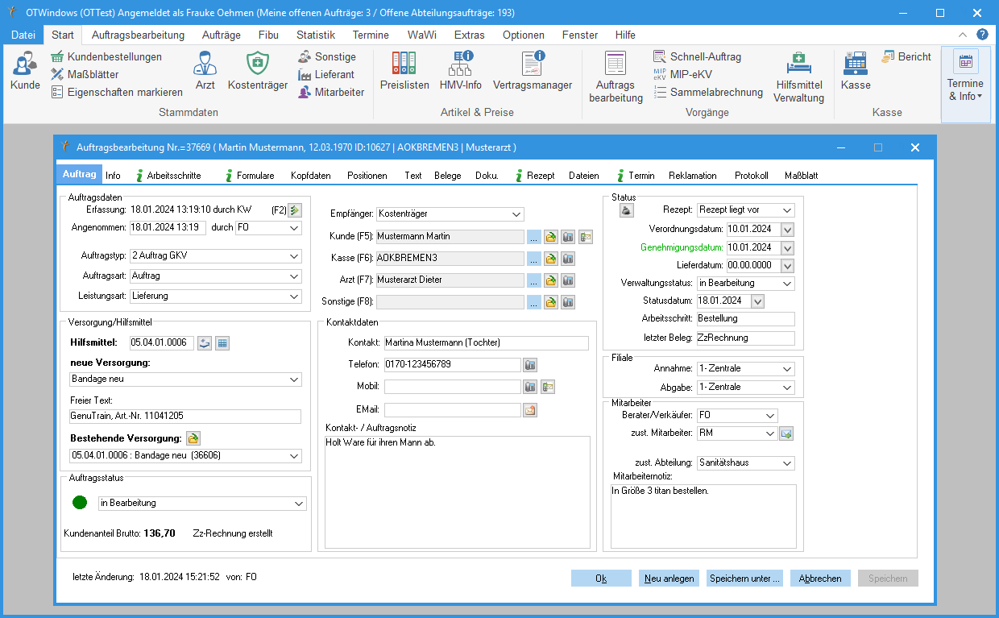Click into the Telefon input field
Viewport: 999px width, 618px height.
point(452,365)
